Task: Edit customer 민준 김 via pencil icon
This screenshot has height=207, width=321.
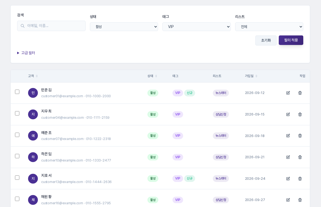Action: tap(288, 93)
